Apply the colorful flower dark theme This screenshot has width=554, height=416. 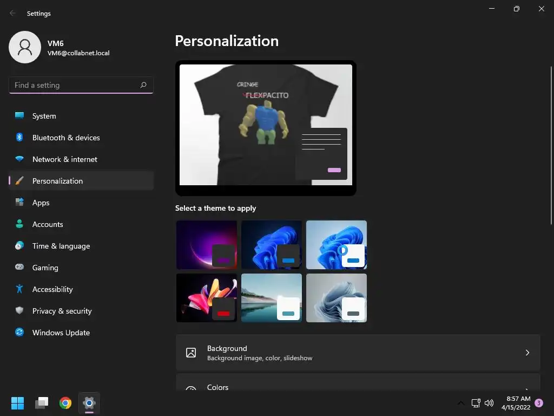(207, 298)
